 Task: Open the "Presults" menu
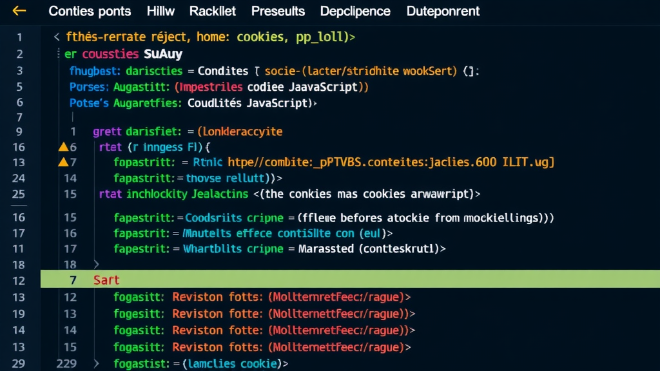tap(278, 11)
